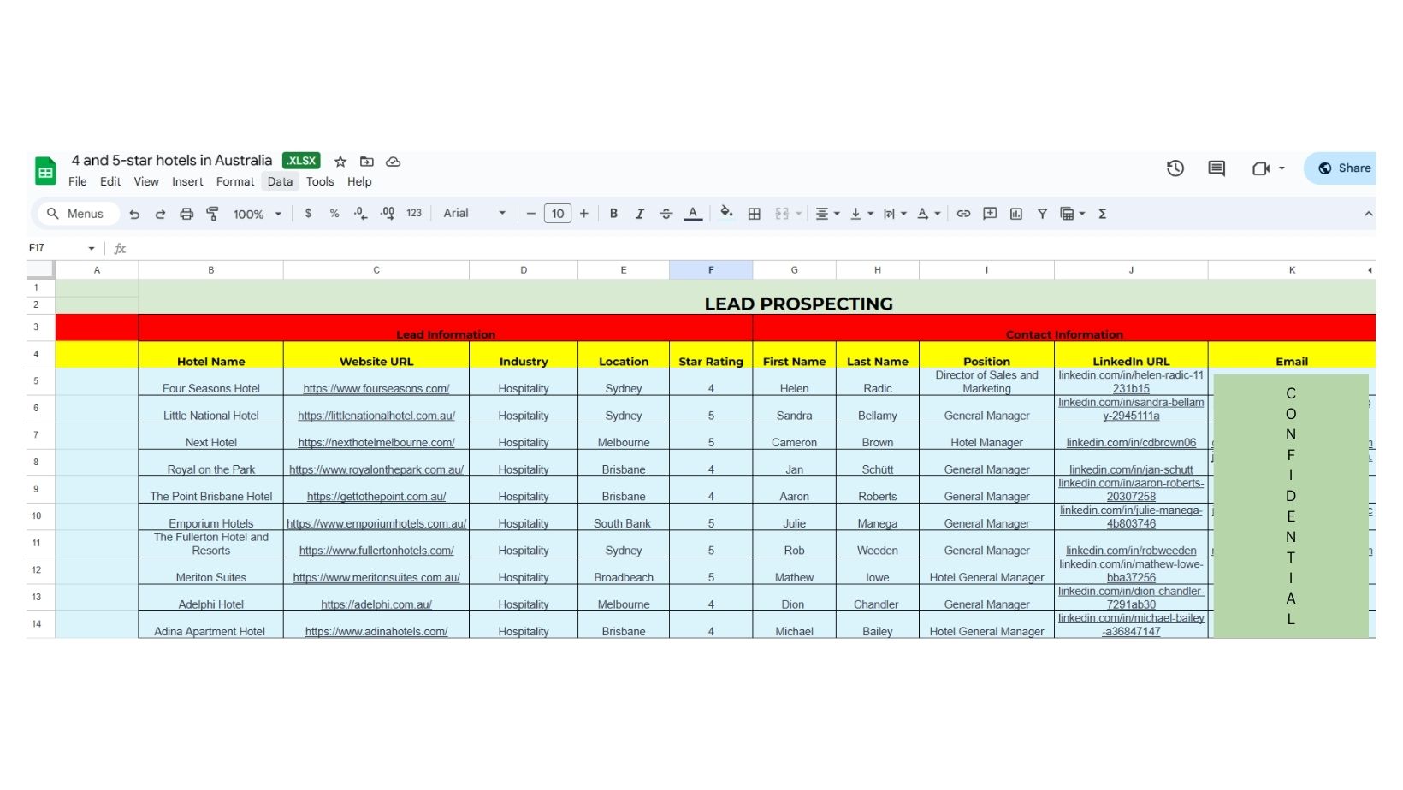Click the Merge cells icon
Image resolution: width=1403 pixels, height=790 pixels.
coord(782,214)
